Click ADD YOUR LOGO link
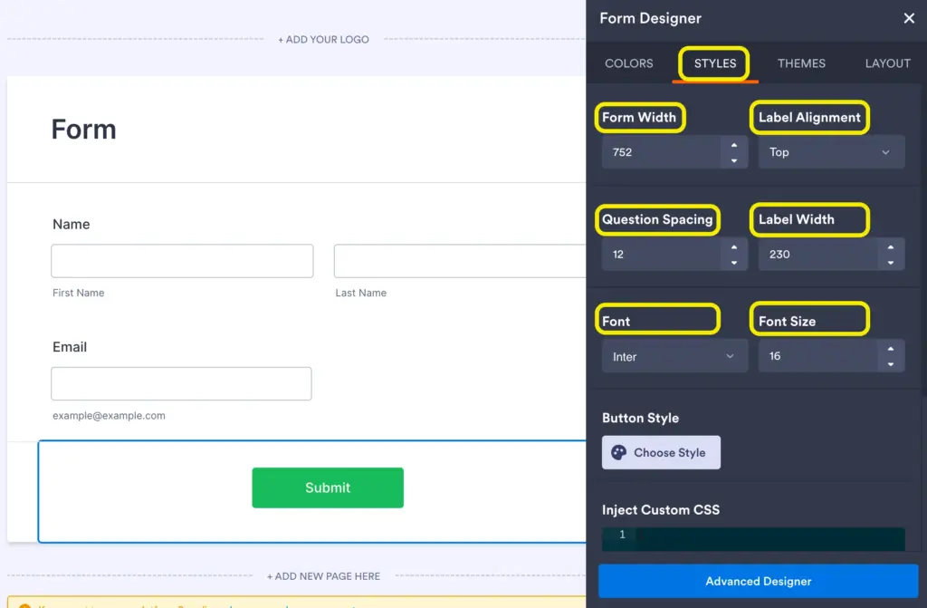The height and width of the screenshot is (608, 927). click(x=323, y=39)
